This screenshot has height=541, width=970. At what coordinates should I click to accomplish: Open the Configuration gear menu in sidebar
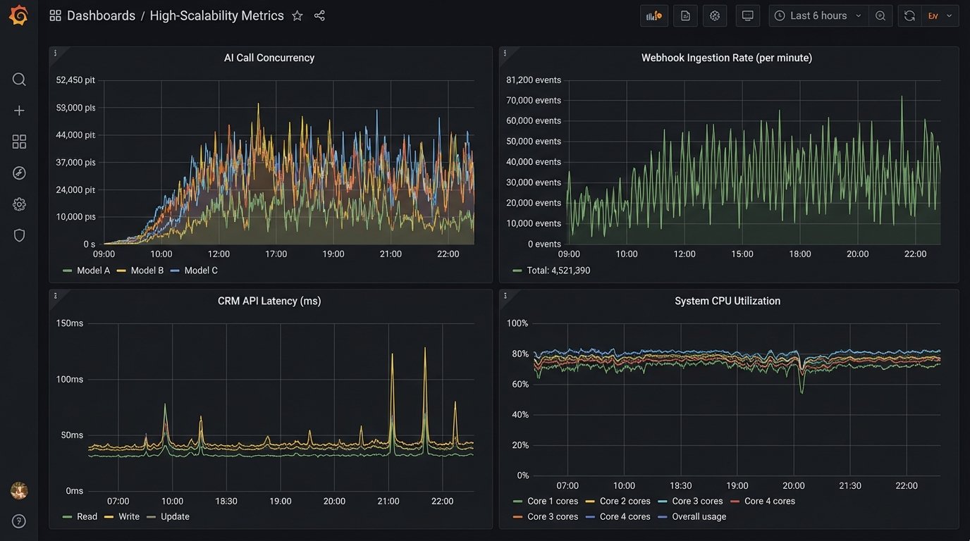pos(19,204)
